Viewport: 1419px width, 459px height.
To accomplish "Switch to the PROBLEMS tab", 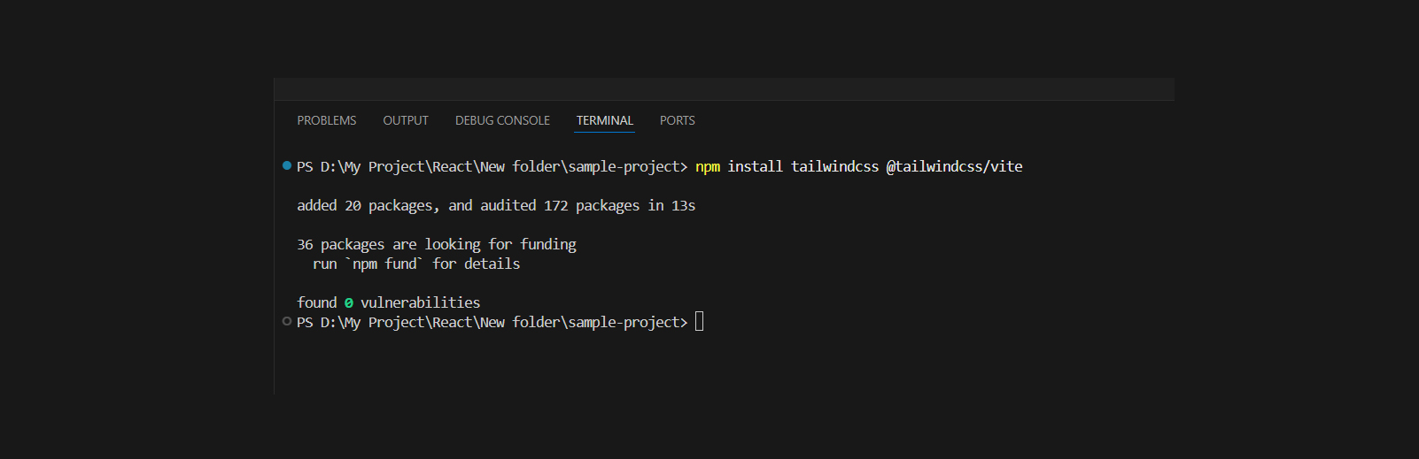I will (326, 120).
